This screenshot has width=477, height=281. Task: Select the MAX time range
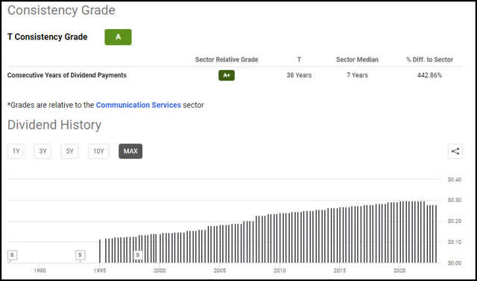(130, 151)
